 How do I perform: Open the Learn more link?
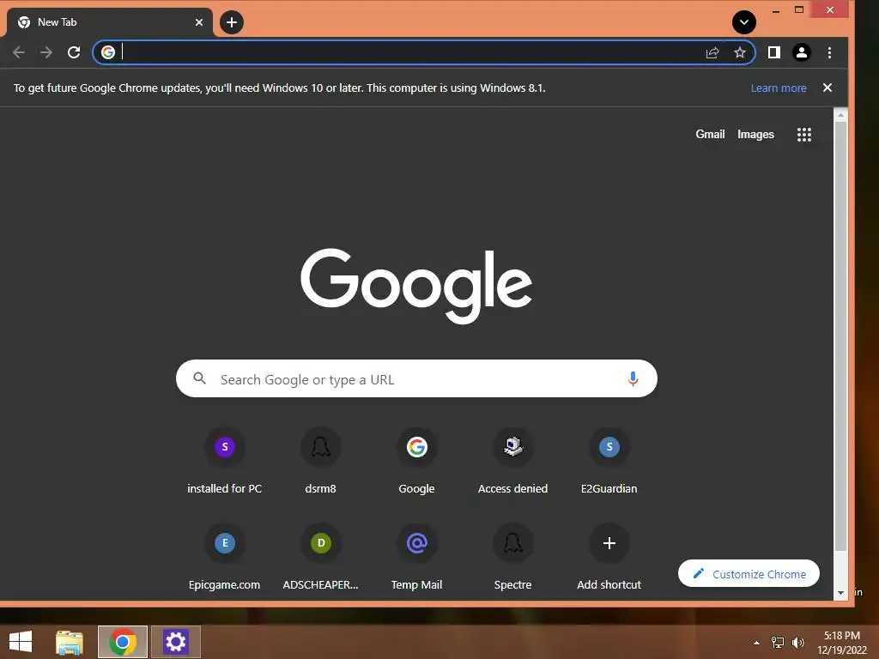point(779,88)
